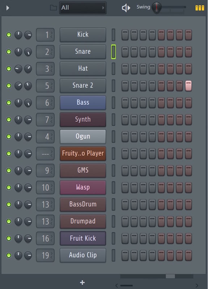
Task: Toggle graph editor yellow bars icon
Action: pos(200,8)
